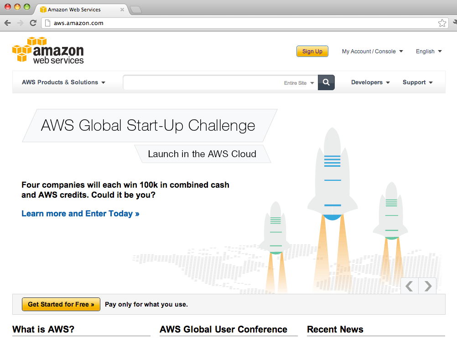Click AWS Global User Conference heading
This screenshot has height=338, width=457.
pyautogui.click(x=223, y=329)
